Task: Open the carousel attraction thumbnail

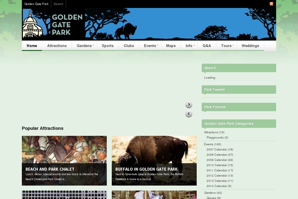Action: click(x=154, y=195)
